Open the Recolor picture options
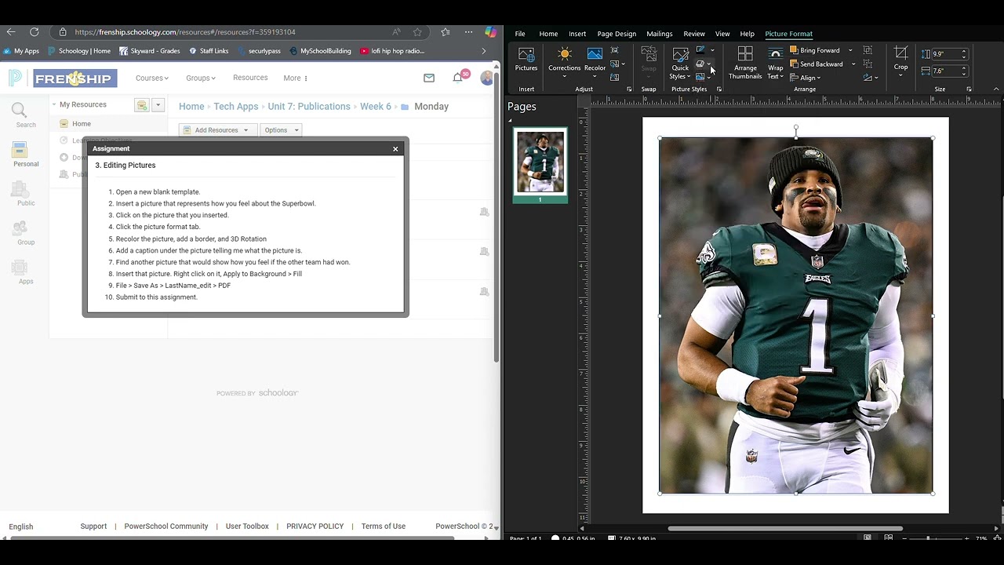This screenshot has width=1004, height=565. point(595,62)
